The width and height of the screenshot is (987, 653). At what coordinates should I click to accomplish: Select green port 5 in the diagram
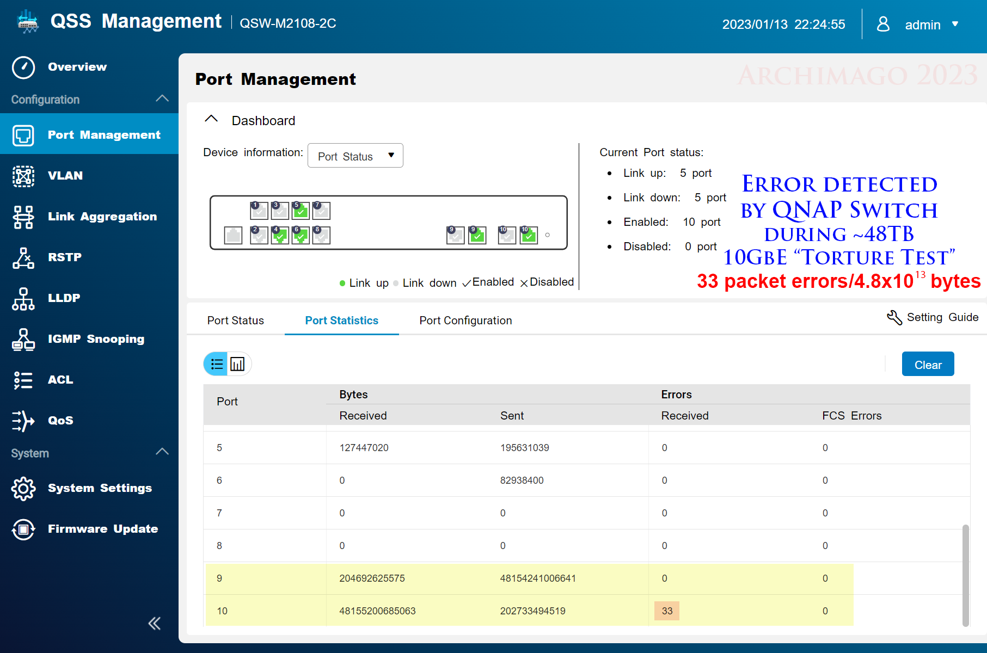point(301,210)
